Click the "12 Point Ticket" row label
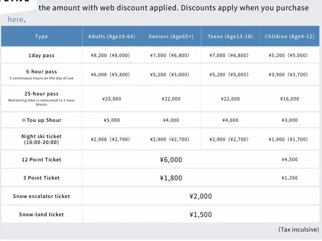322x241 pixels. (x=42, y=160)
